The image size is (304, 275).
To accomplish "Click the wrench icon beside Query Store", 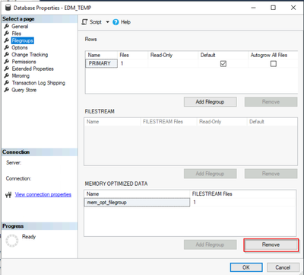I will (x=7, y=90).
